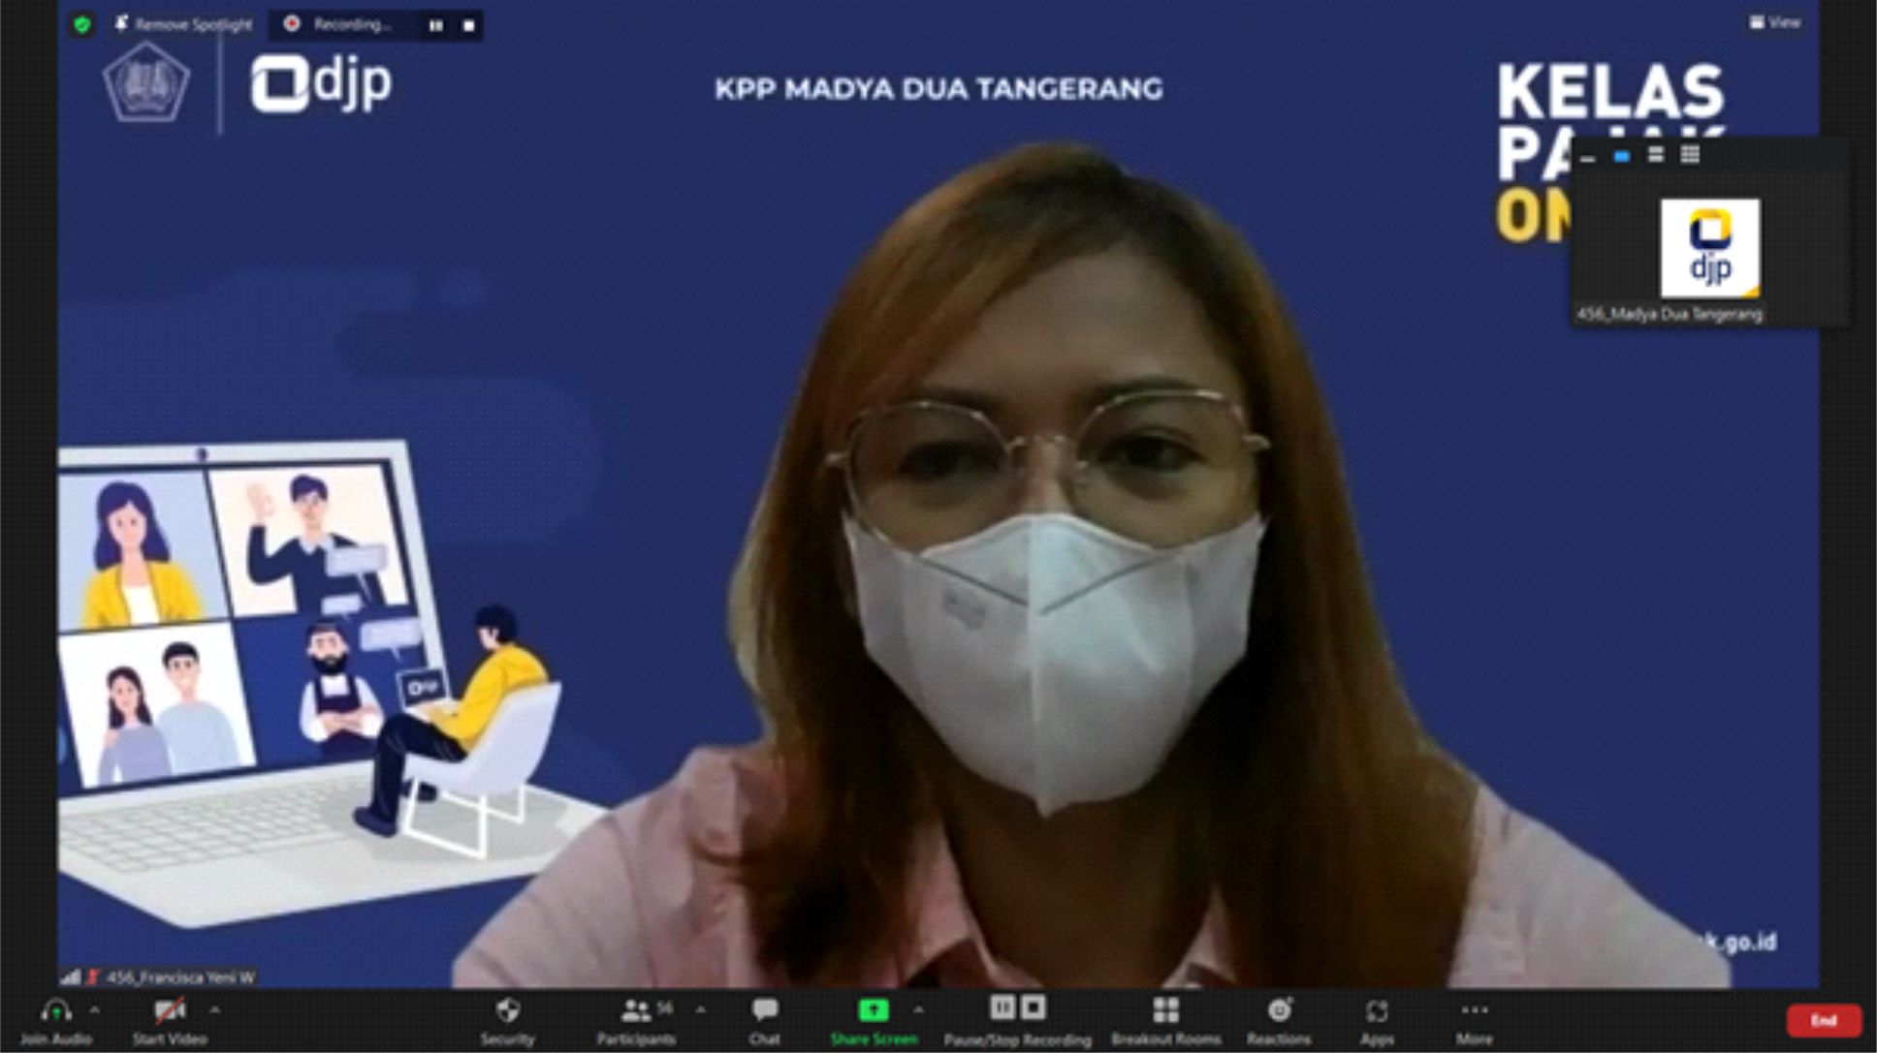Click the red End meeting button
Image resolution: width=1877 pixels, height=1053 pixels.
pos(1823,1020)
